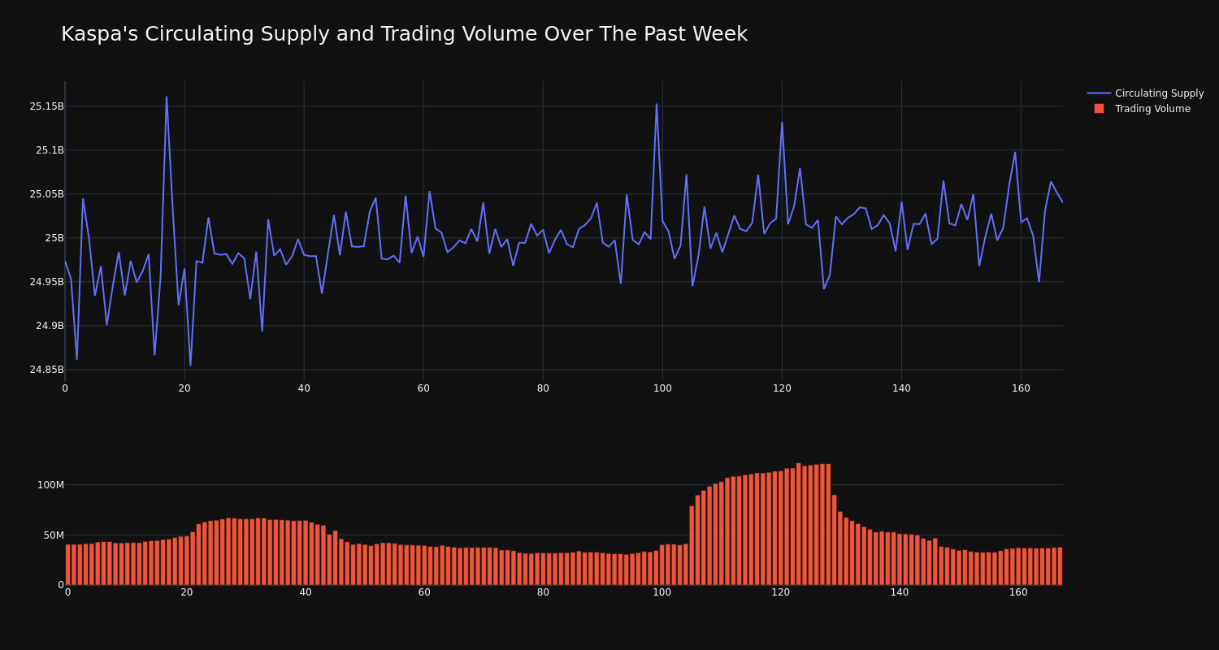Click the 25.15B y-axis label
The height and width of the screenshot is (650, 1219).
(x=46, y=106)
